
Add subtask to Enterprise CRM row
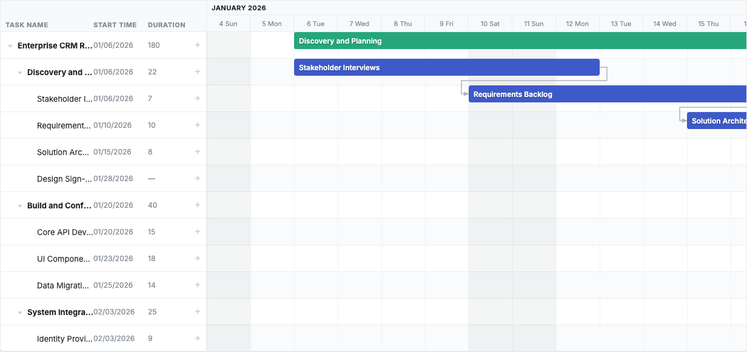click(x=197, y=45)
